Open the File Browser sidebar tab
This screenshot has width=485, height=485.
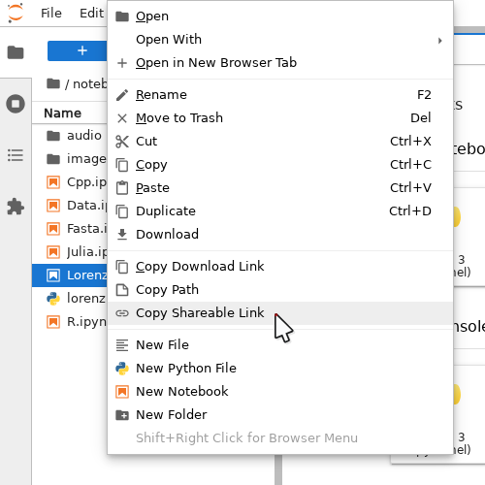coord(16,52)
